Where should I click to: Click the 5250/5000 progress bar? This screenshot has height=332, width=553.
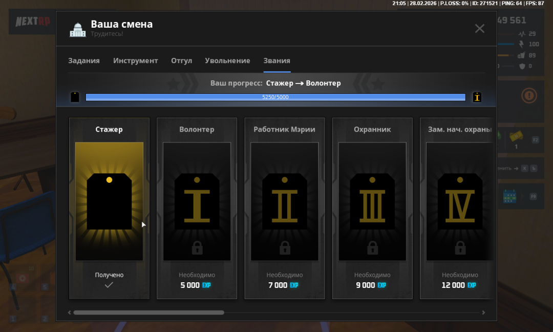pos(275,97)
